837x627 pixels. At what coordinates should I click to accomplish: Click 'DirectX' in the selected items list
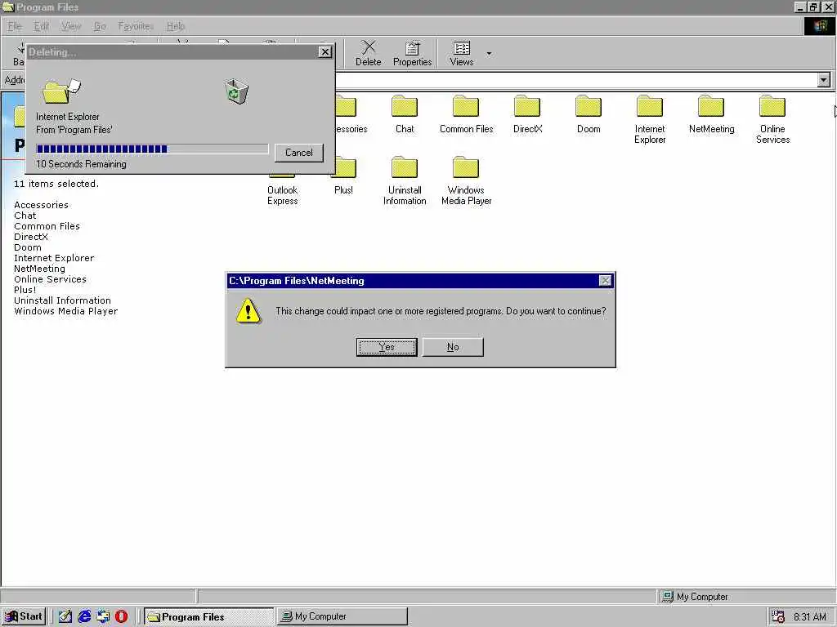[31, 237]
